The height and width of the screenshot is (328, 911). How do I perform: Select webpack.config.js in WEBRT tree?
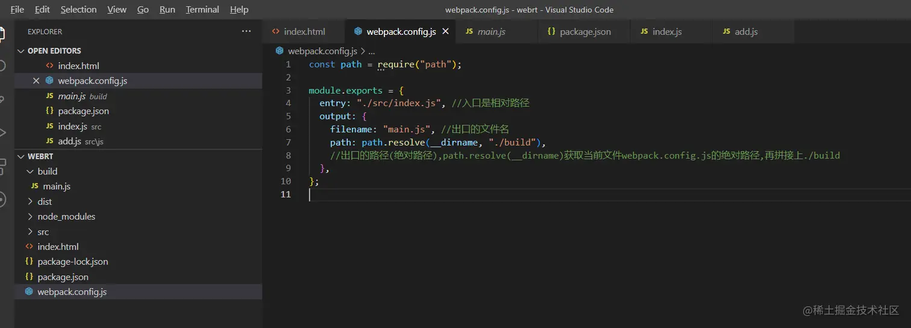click(139, 292)
